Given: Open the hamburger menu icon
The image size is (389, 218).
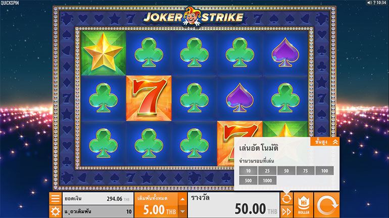Looking at the screenshot, I should (56, 198).
